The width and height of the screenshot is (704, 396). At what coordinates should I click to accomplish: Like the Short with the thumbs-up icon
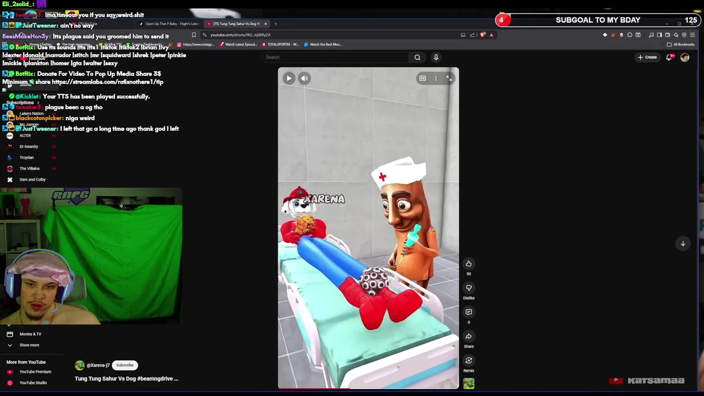(x=469, y=263)
